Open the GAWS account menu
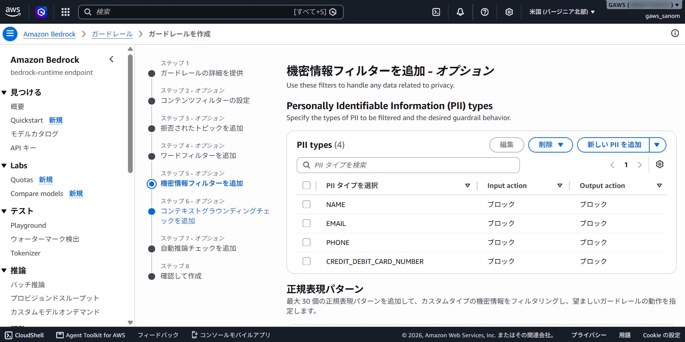Screen dimensions: 685x342 tap(643, 5)
